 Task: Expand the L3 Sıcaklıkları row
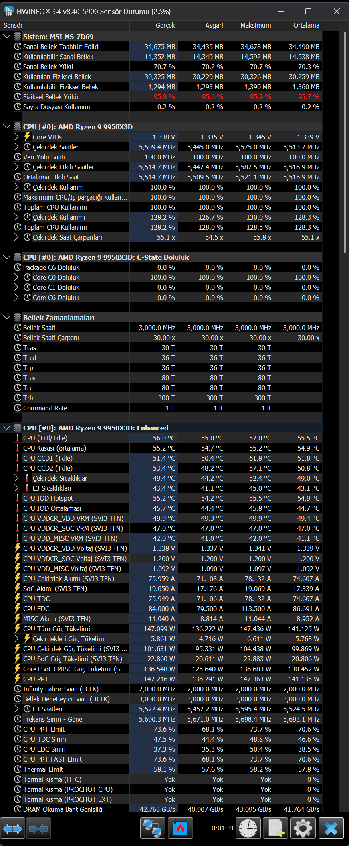[16, 488]
